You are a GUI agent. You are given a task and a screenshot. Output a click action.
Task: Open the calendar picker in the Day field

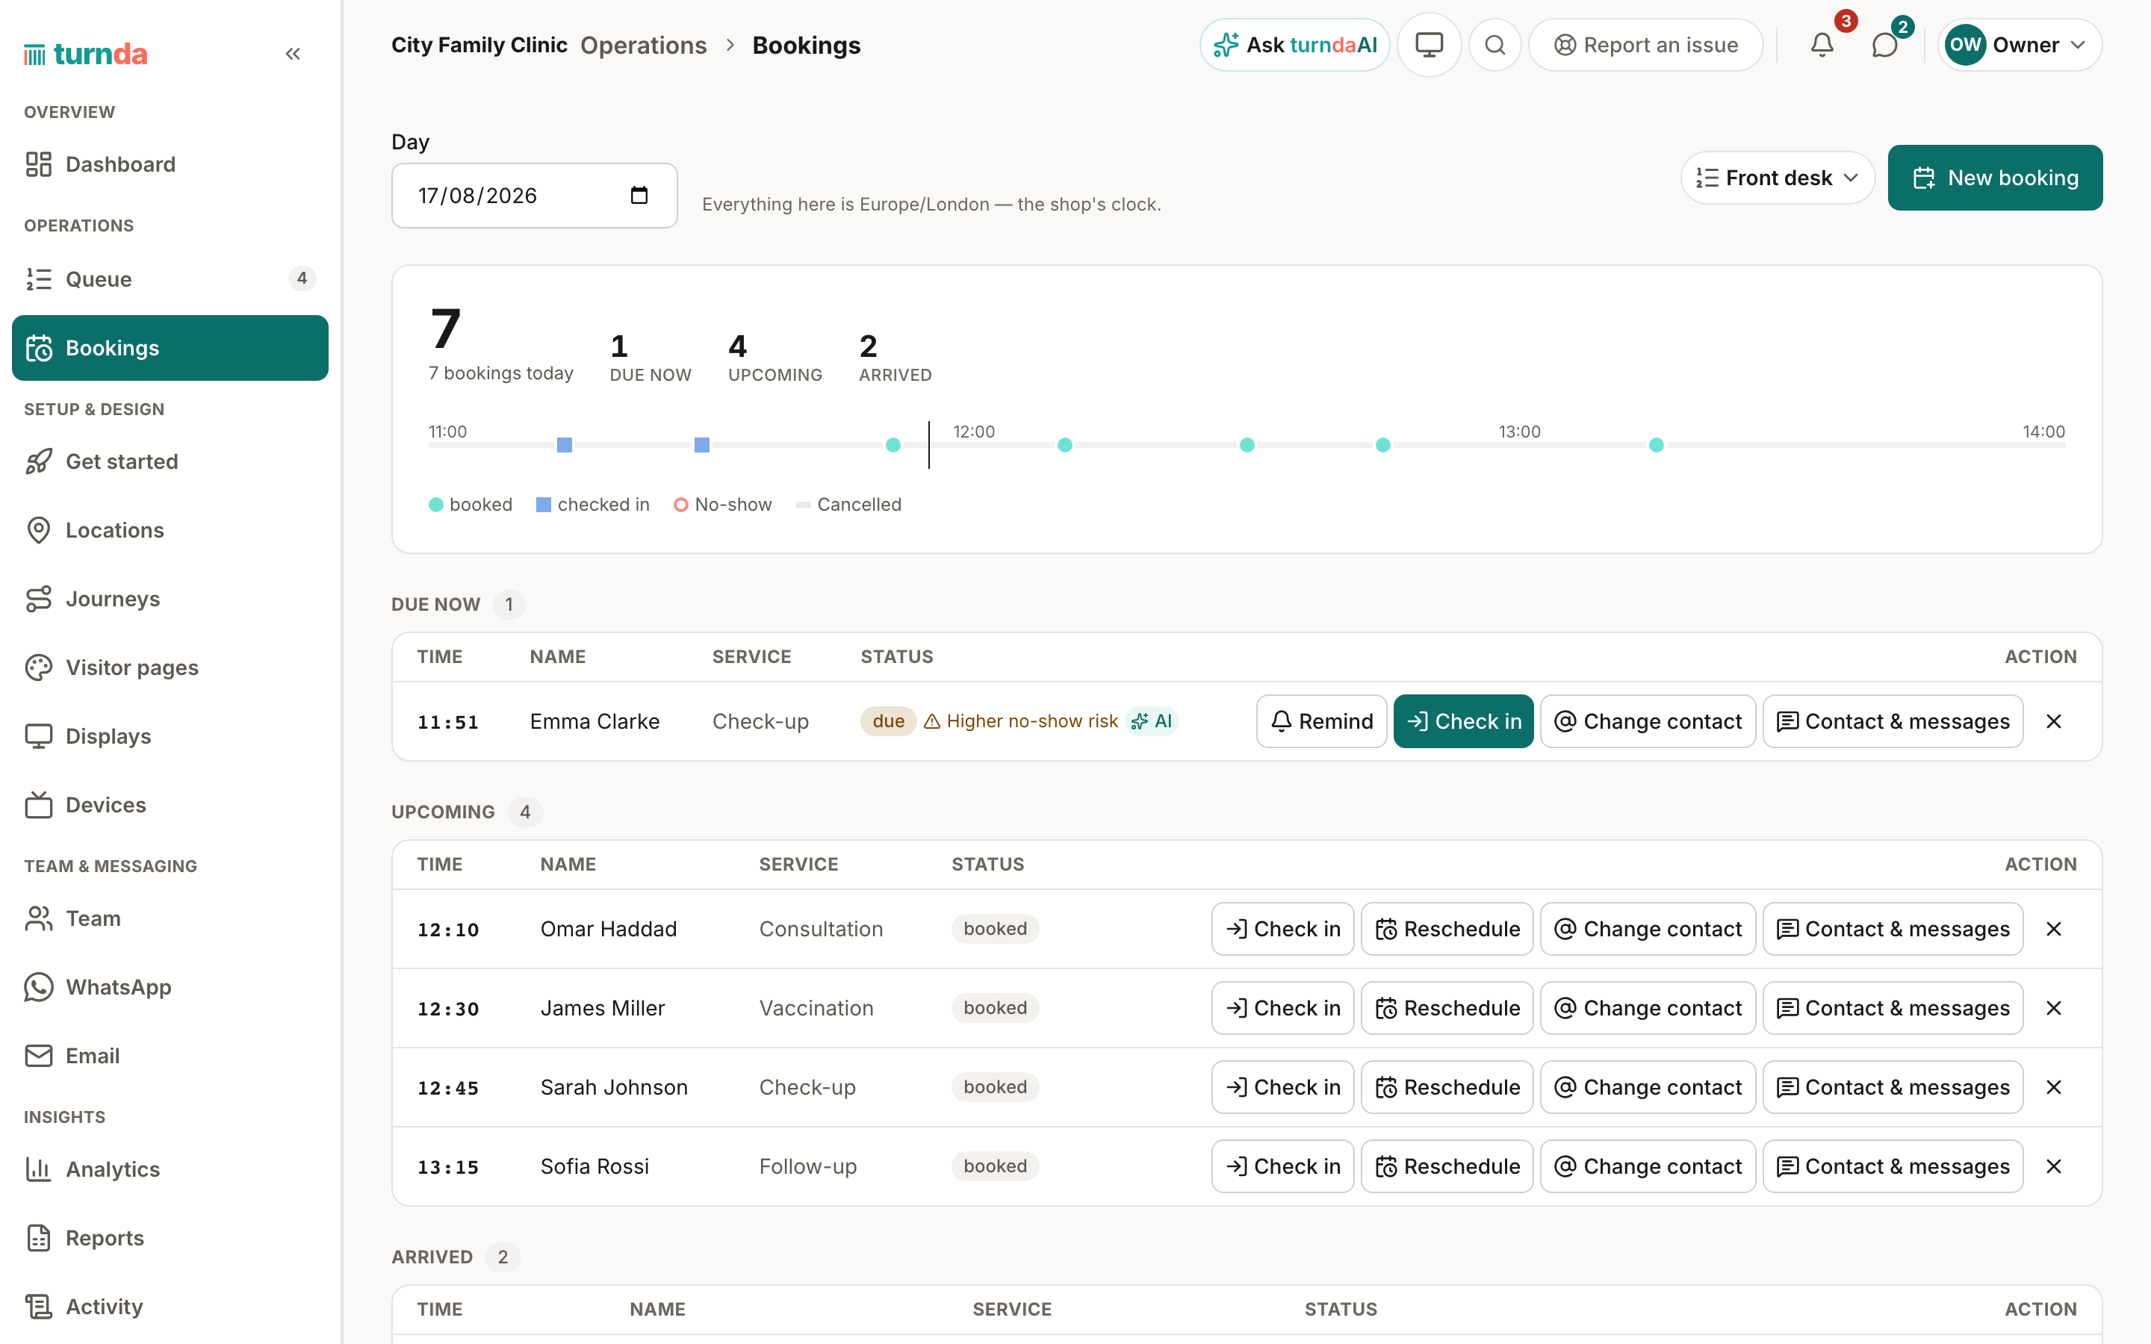pos(639,196)
